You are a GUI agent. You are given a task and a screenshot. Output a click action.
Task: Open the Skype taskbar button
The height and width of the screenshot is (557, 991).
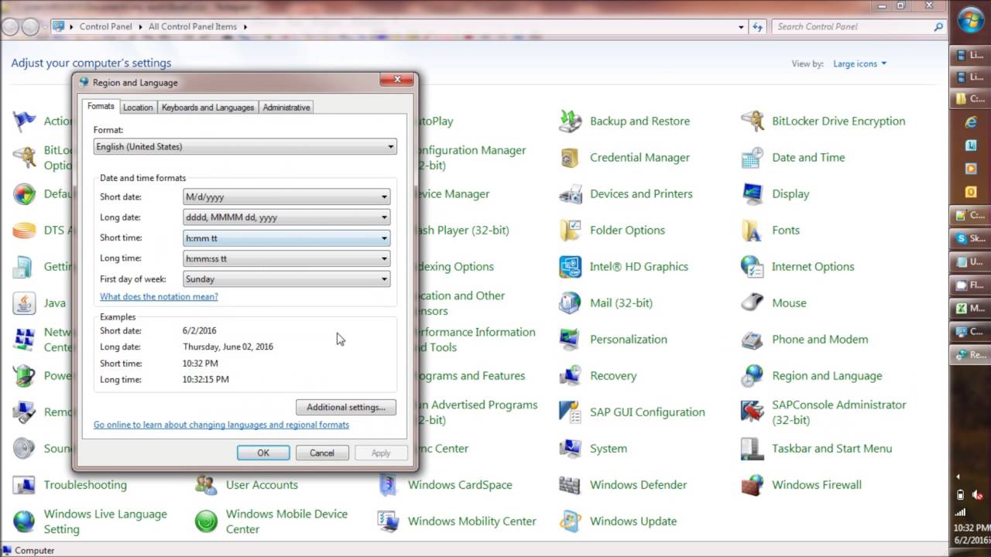click(971, 238)
